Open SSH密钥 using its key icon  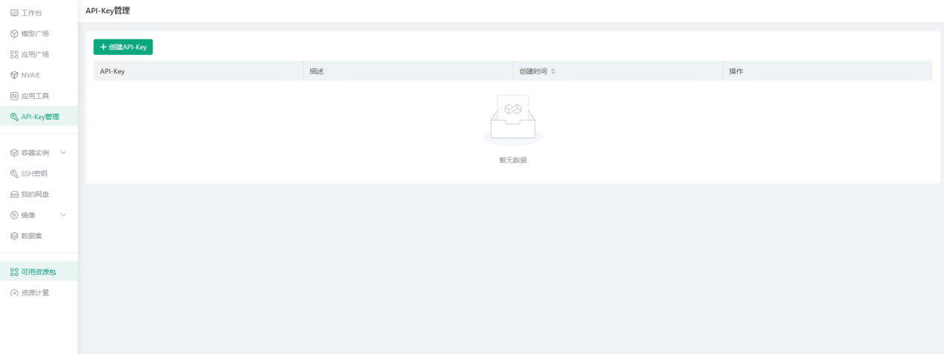[x=14, y=173]
